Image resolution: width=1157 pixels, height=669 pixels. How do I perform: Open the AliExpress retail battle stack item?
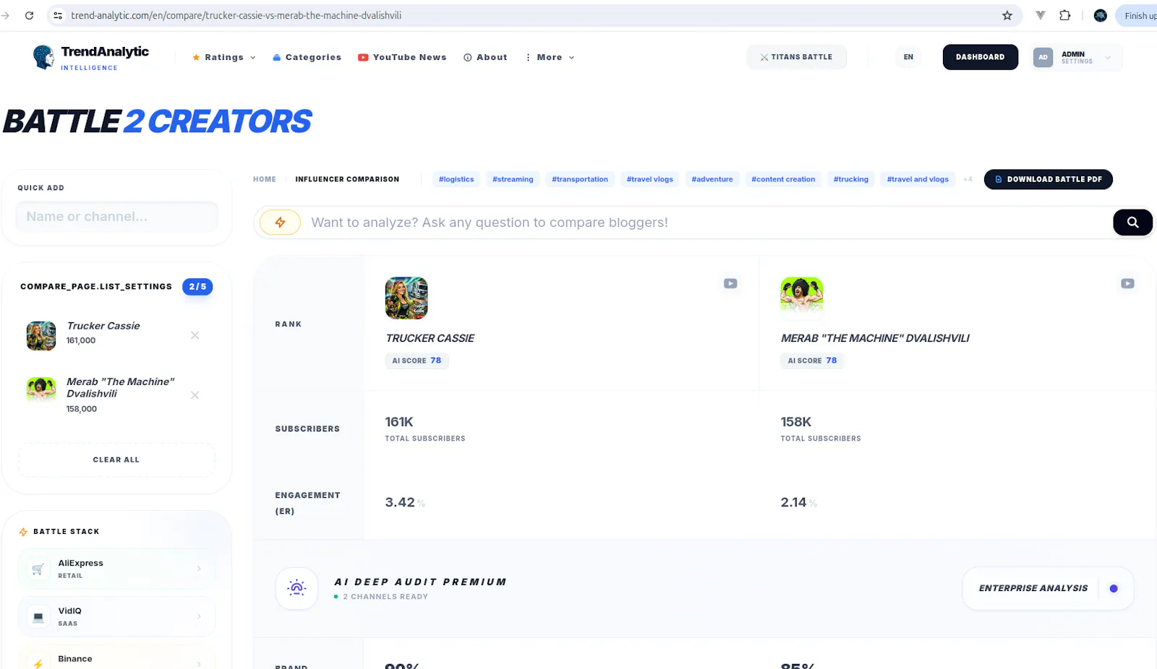[x=116, y=569]
